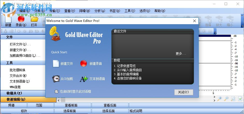Open the 编辑(E) menu
Viewport: 244px width, 114px height.
(x=24, y=11)
